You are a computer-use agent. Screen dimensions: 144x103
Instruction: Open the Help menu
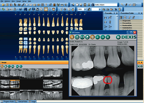[x=29, y=1]
